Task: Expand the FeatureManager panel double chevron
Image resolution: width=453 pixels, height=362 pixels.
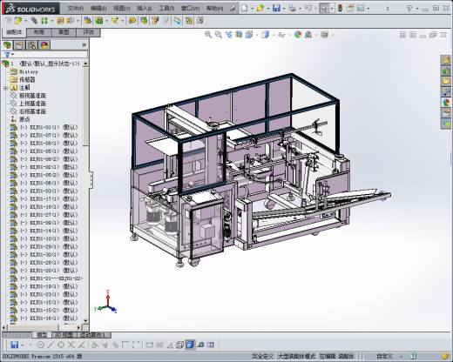Action: click(x=85, y=44)
